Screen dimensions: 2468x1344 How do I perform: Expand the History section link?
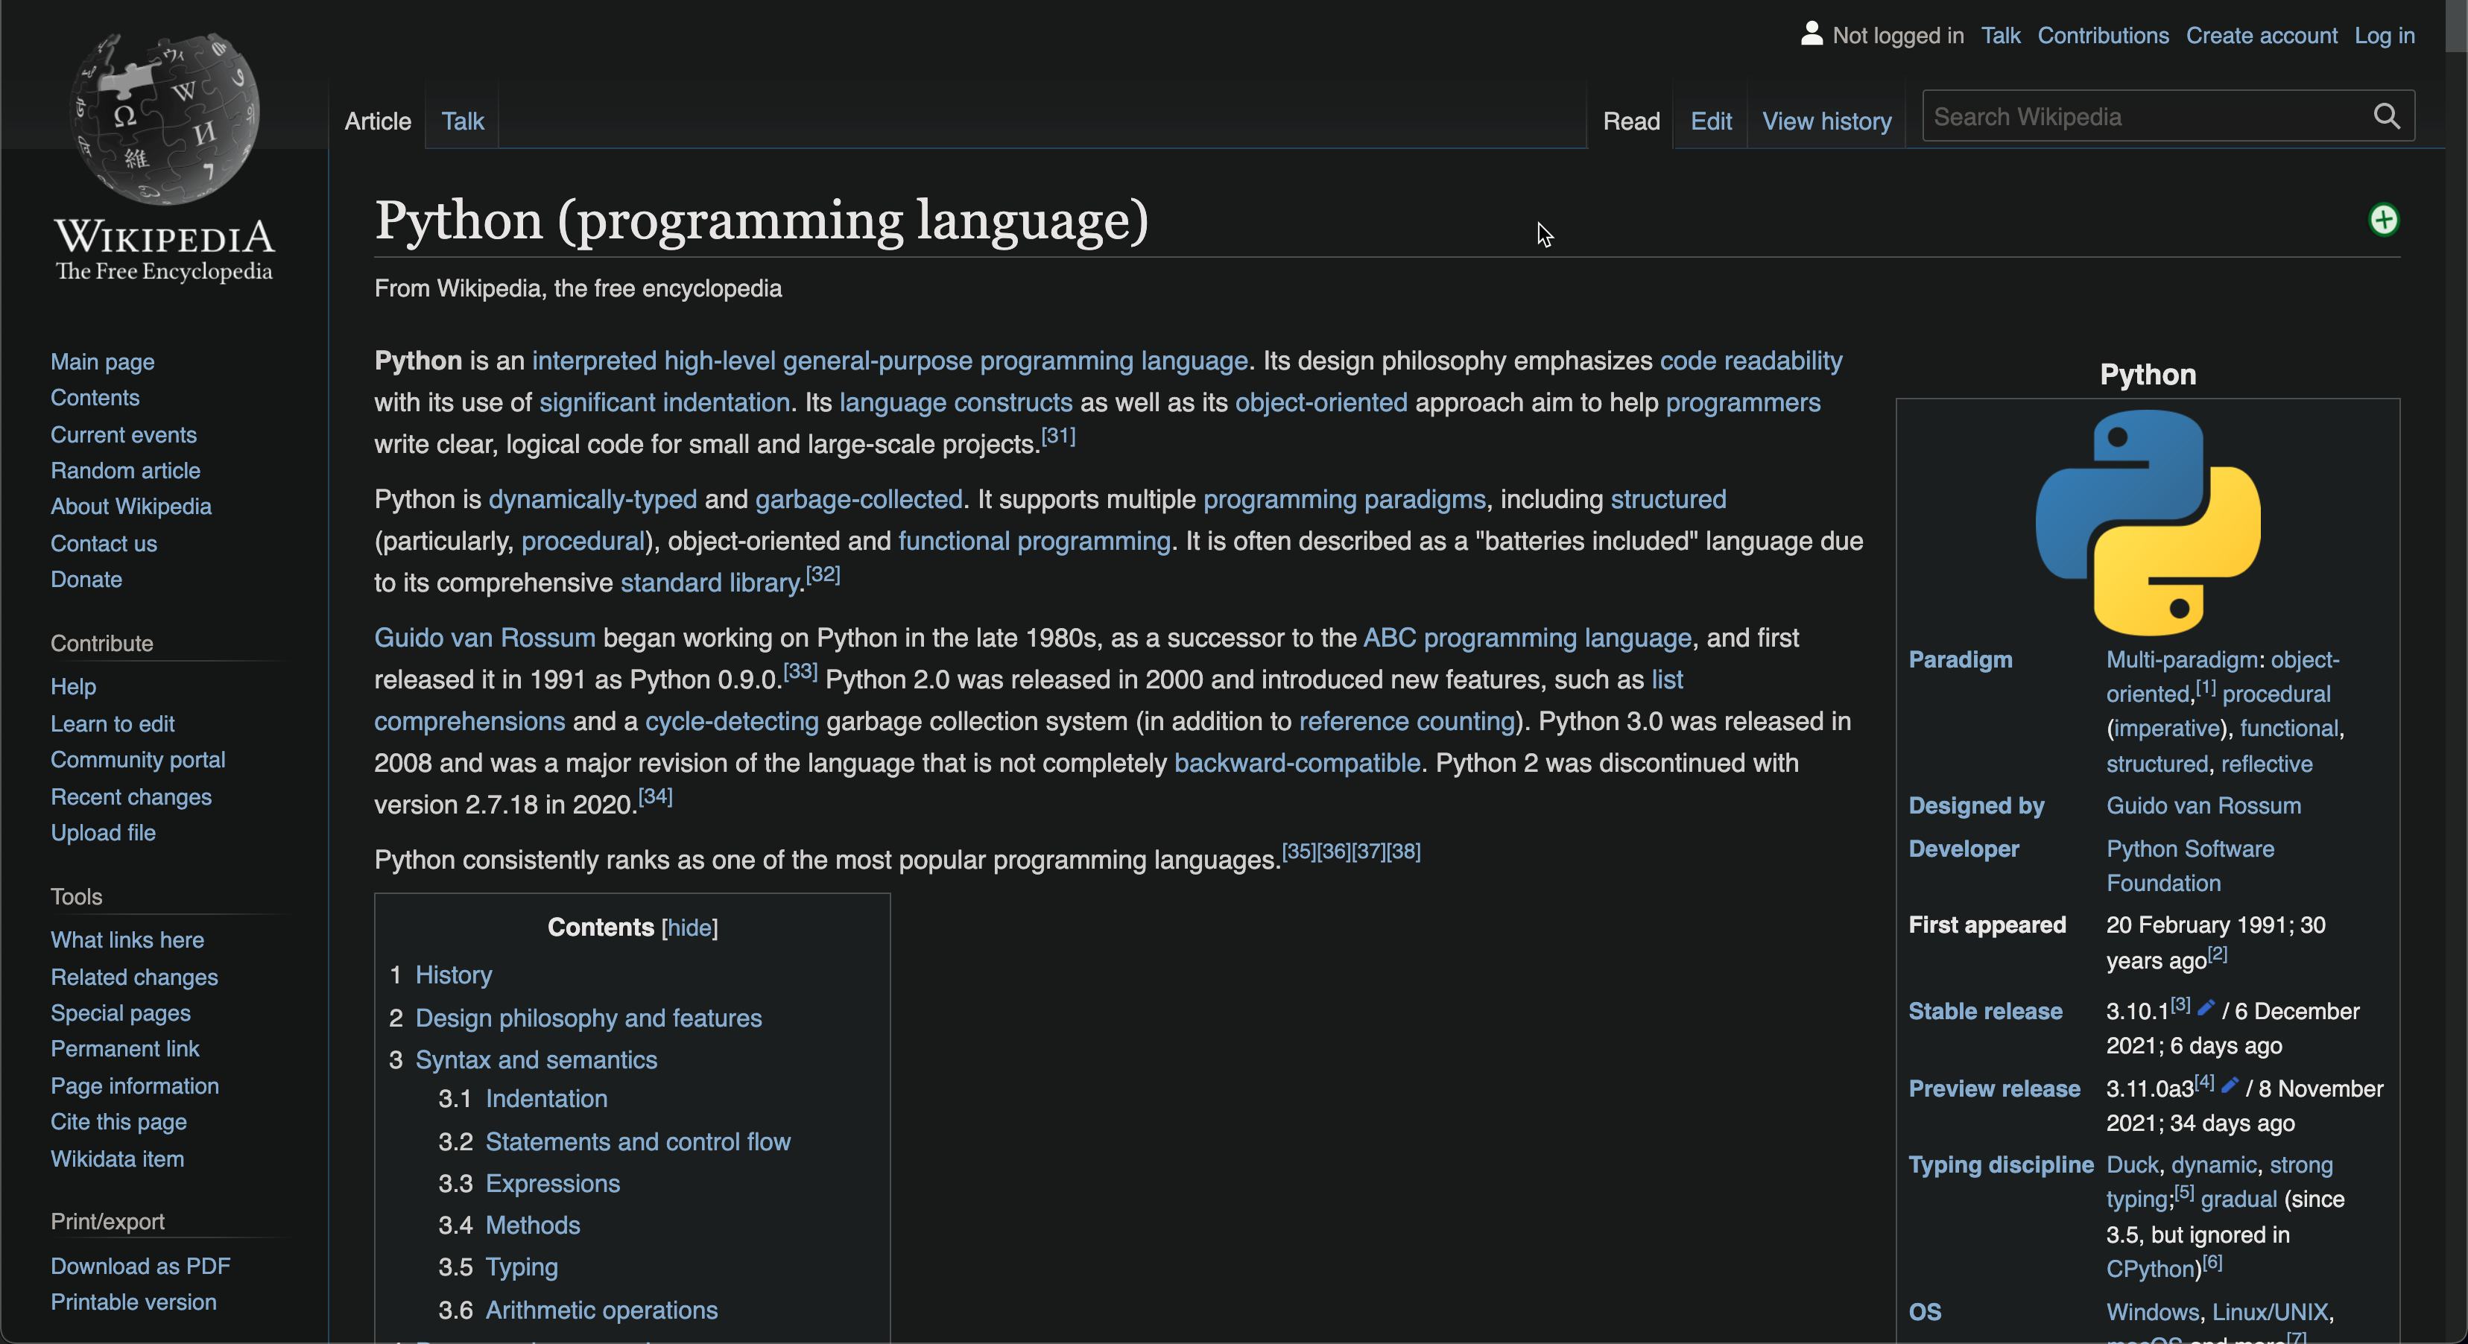(x=454, y=973)
